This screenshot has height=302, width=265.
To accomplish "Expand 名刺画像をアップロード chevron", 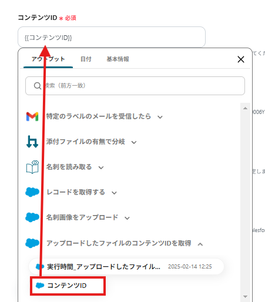I will tap(127, 218).
